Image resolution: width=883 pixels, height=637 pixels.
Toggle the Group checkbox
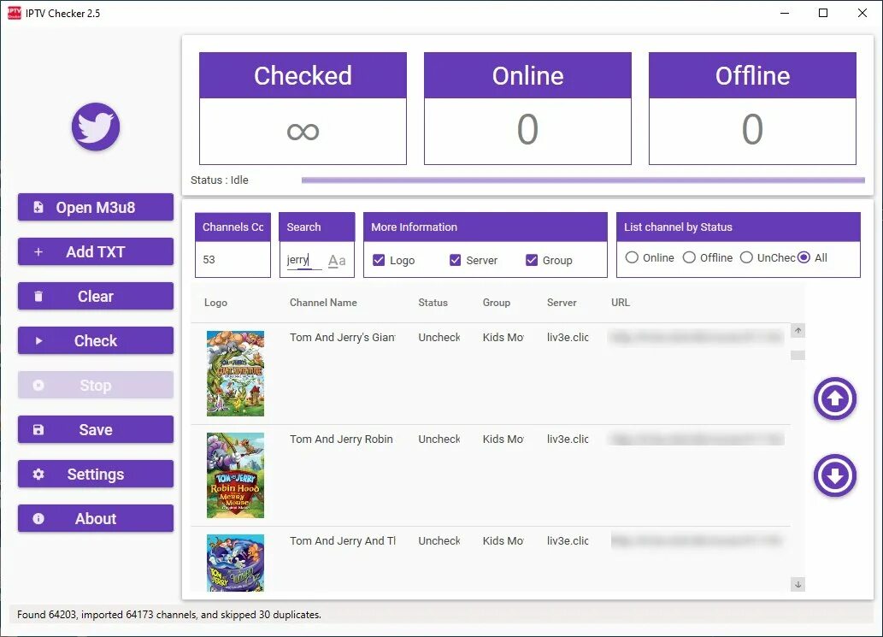tap(532, 259)
